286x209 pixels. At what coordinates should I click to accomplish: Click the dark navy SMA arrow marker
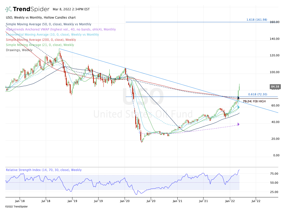coord(238,98)
